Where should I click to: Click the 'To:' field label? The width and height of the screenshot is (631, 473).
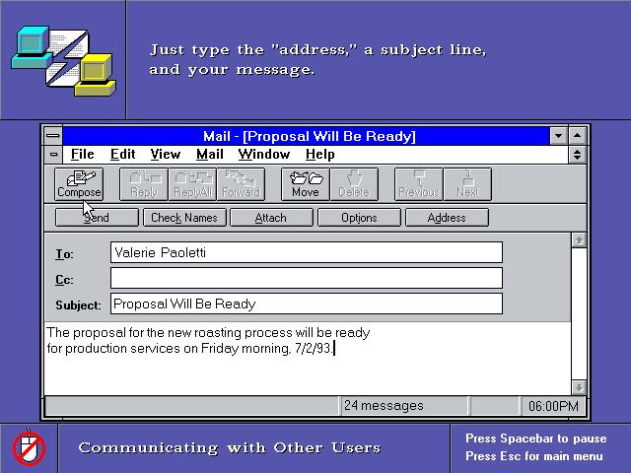tap(64, 254)
